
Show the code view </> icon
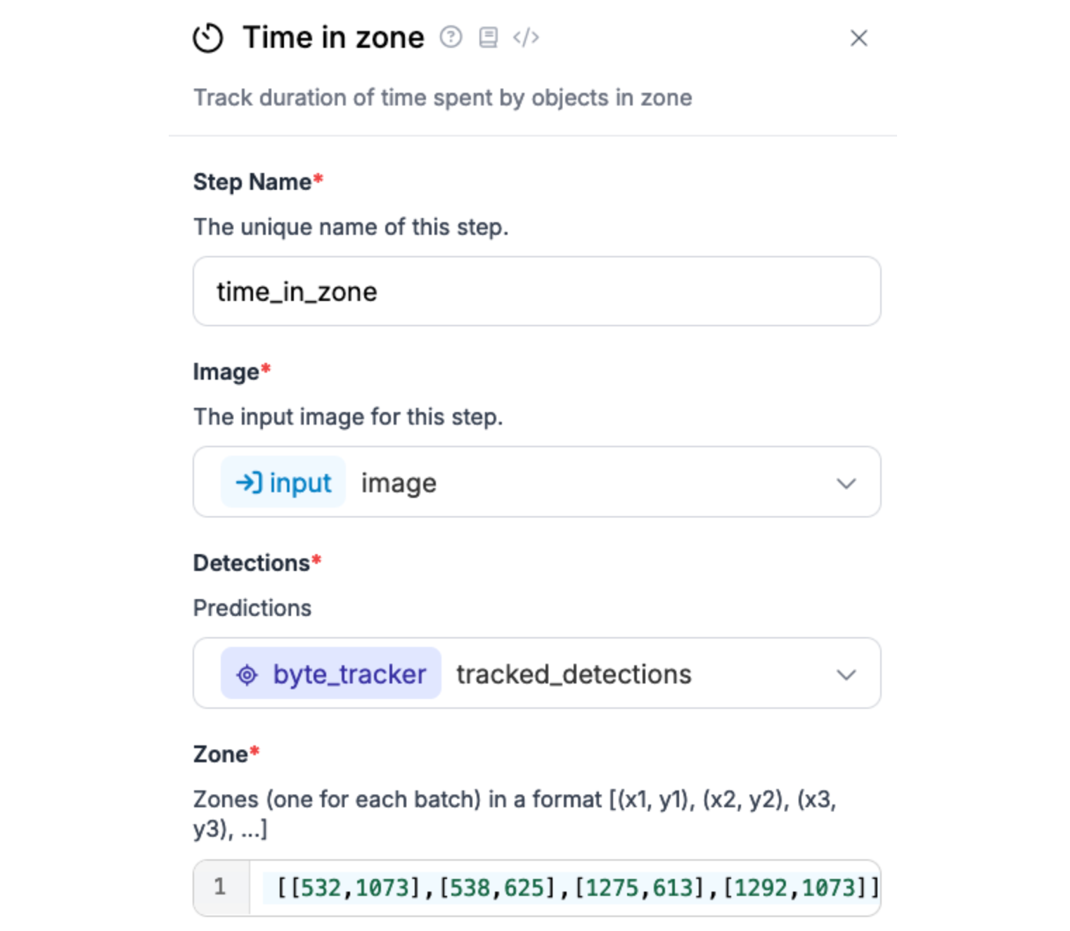point(526,37)
